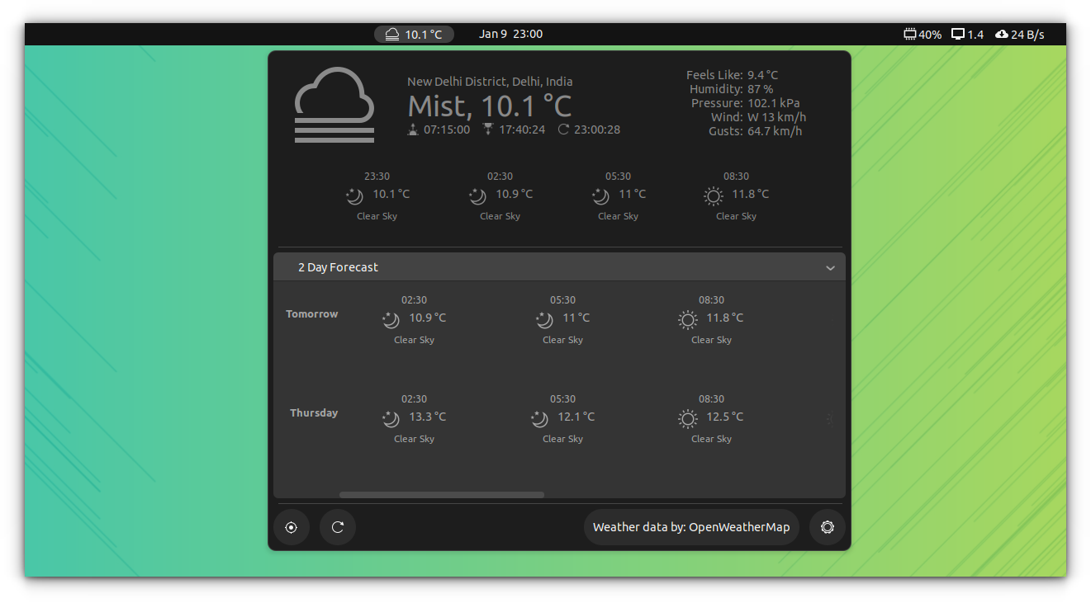Image resolution: width=1091 pixels, height=603 pixels.
Task: Click the mist weather condition icon
Action: tap(334, 105)
